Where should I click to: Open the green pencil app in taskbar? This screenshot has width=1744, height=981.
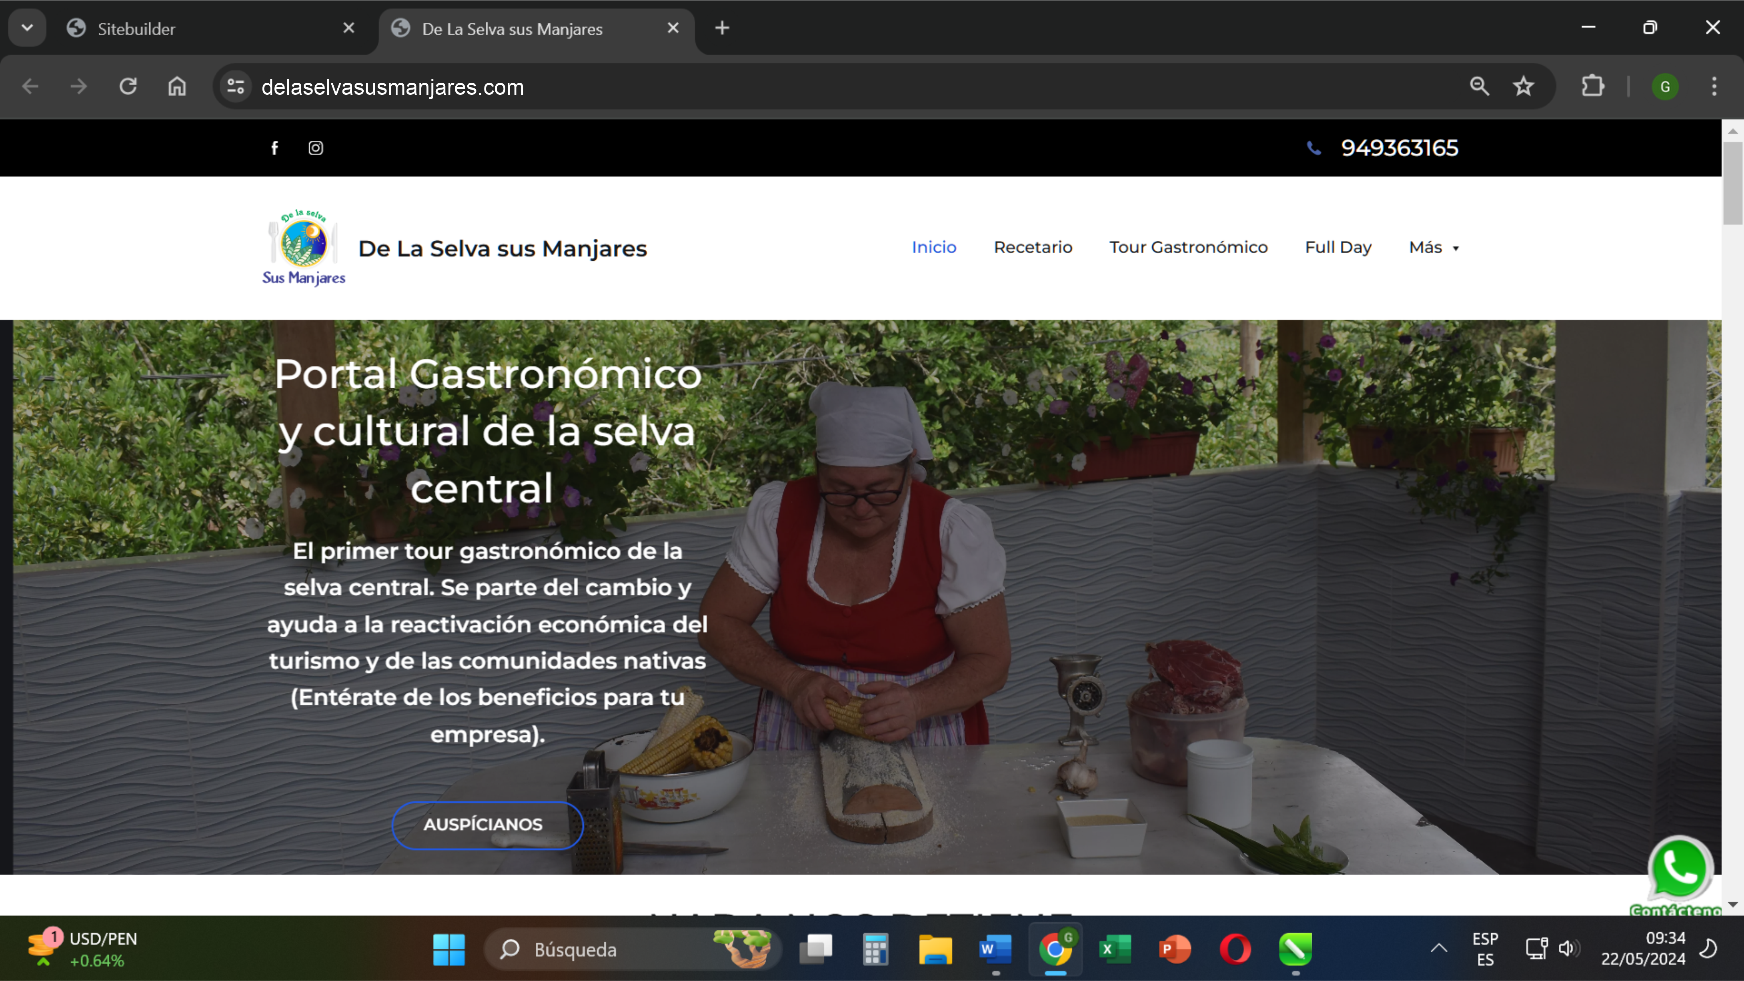click(x=1295, y=949)
